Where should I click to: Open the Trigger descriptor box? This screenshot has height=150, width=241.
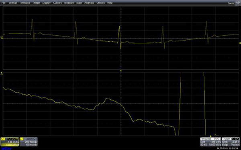[x=231, y=142]
